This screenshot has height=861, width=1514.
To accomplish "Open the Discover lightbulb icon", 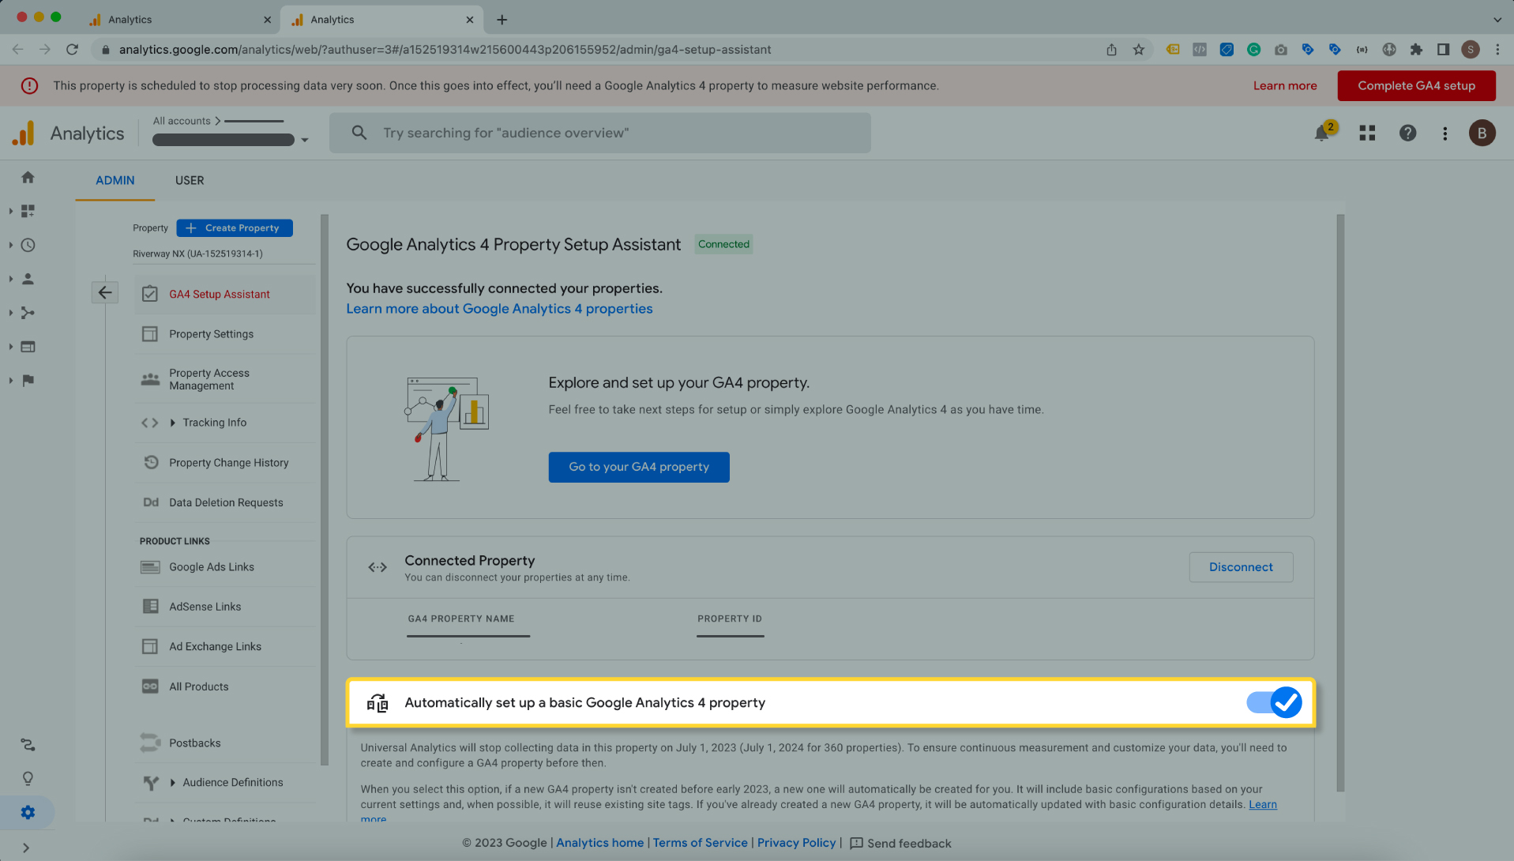I will tap(28, 779).
